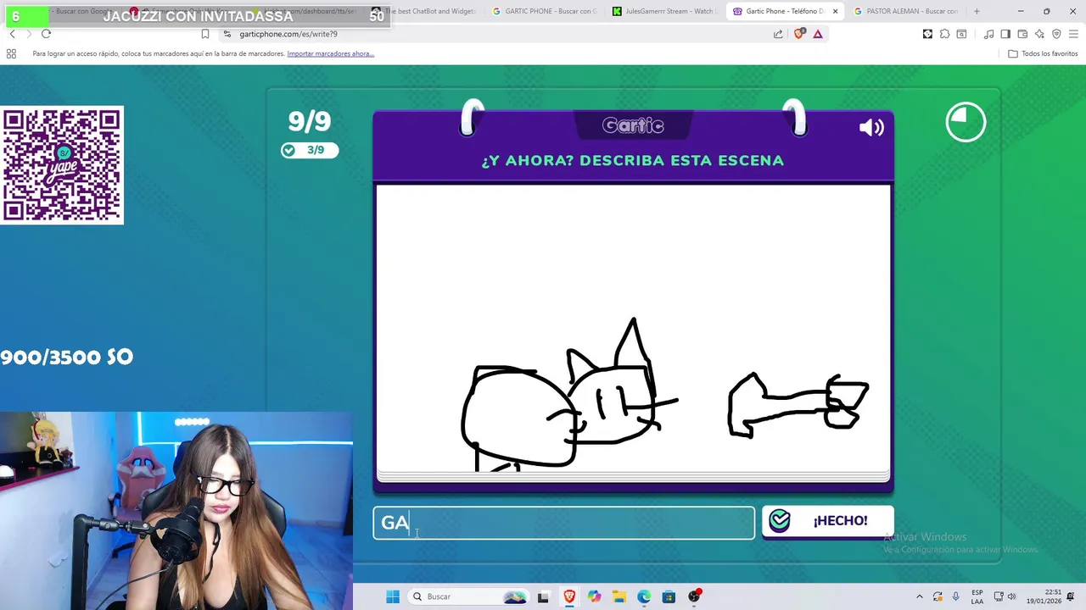The width and height of the screenshot is (1086, 610).
Task: Click the Importar marcadores ahora link
Action: [330, 53]
